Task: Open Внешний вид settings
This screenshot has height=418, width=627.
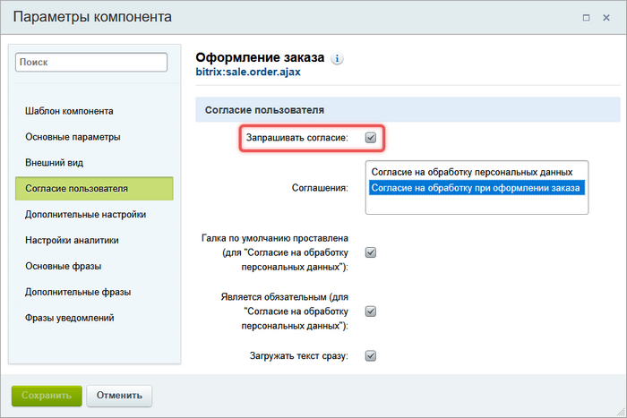Action: (56, 163)
